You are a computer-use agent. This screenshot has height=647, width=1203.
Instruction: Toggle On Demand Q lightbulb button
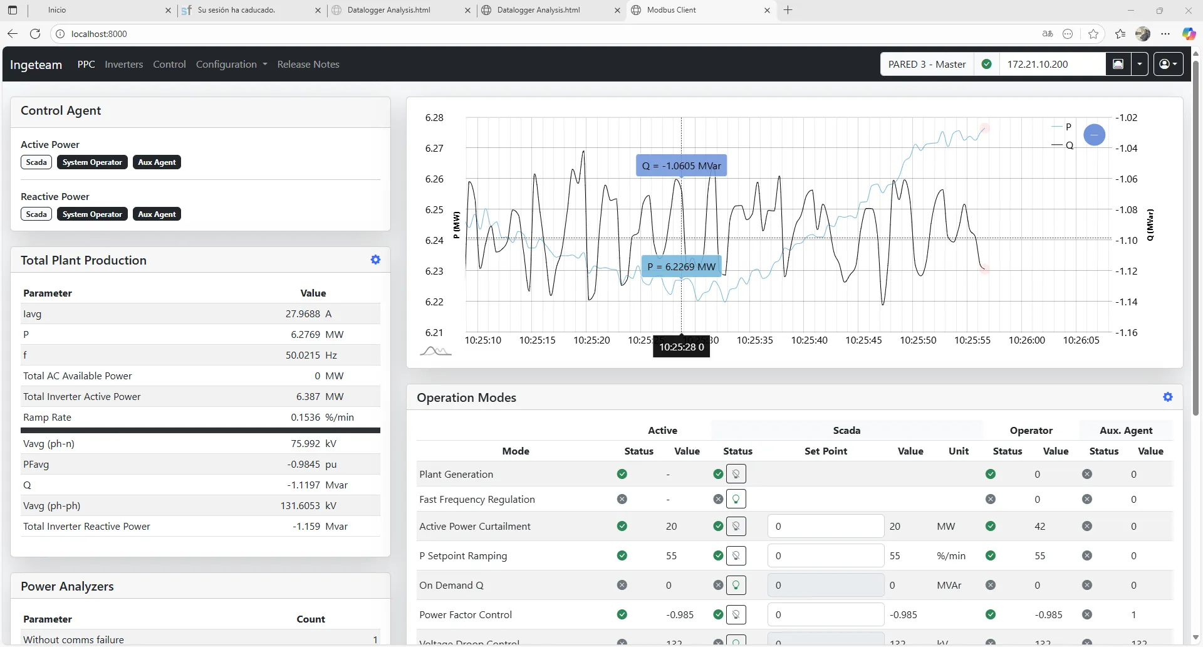click(736, 585)
